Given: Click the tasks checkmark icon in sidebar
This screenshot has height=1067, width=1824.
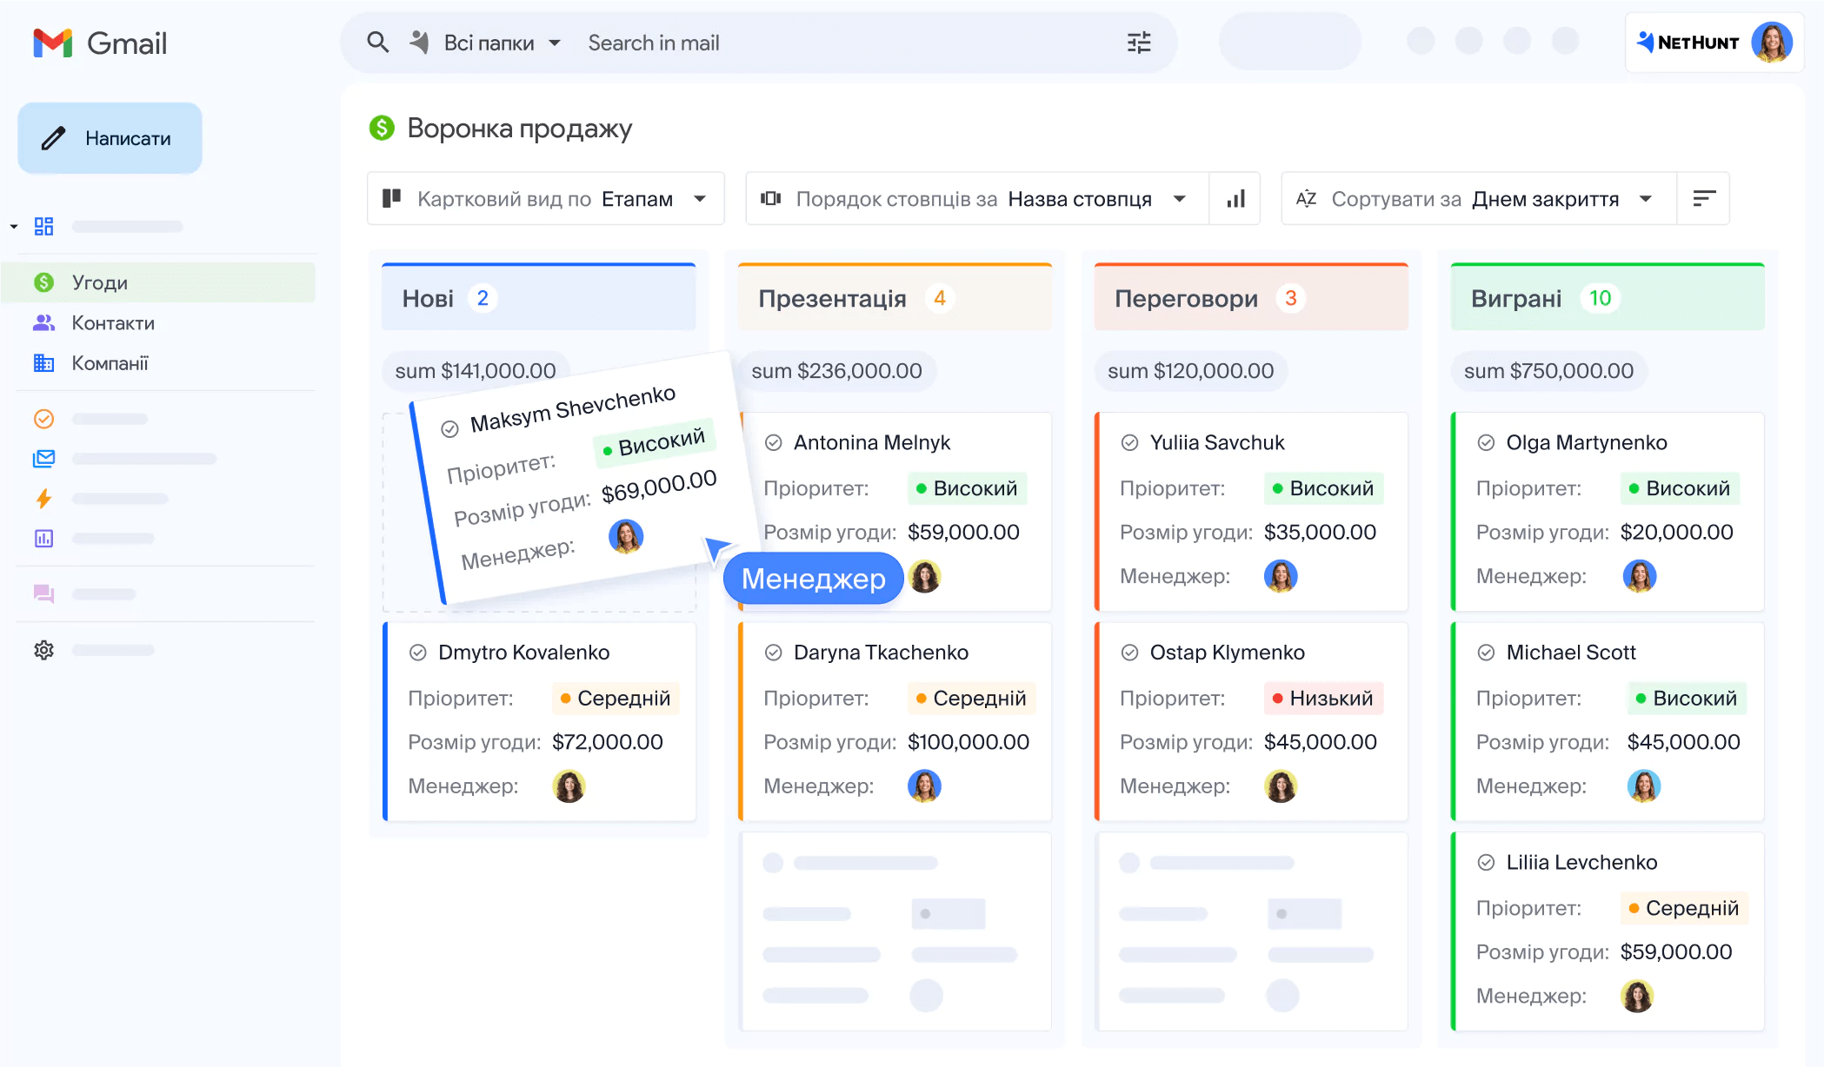Looking at the screenshot, I should (x=43, y=418).
